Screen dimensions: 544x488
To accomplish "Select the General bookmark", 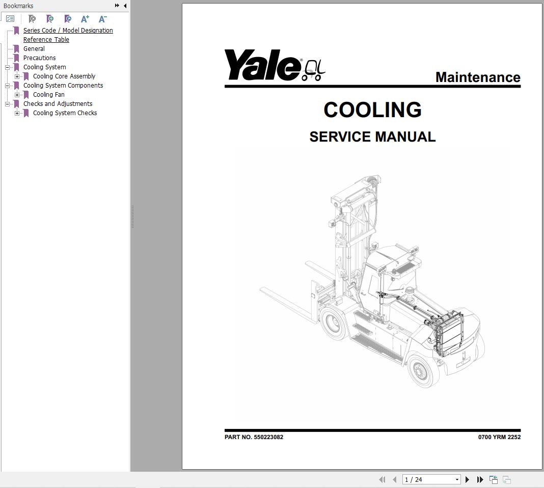I will [x=34, y=49].
